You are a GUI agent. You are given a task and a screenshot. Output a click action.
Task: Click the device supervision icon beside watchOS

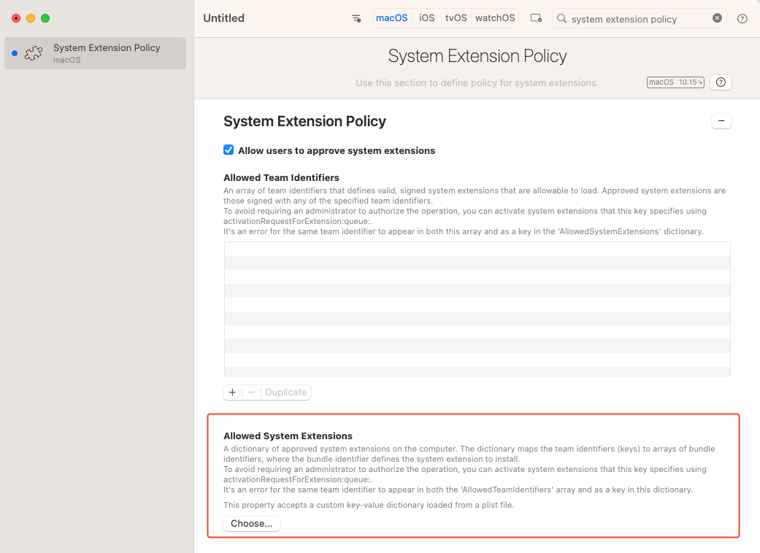point(536,18)
